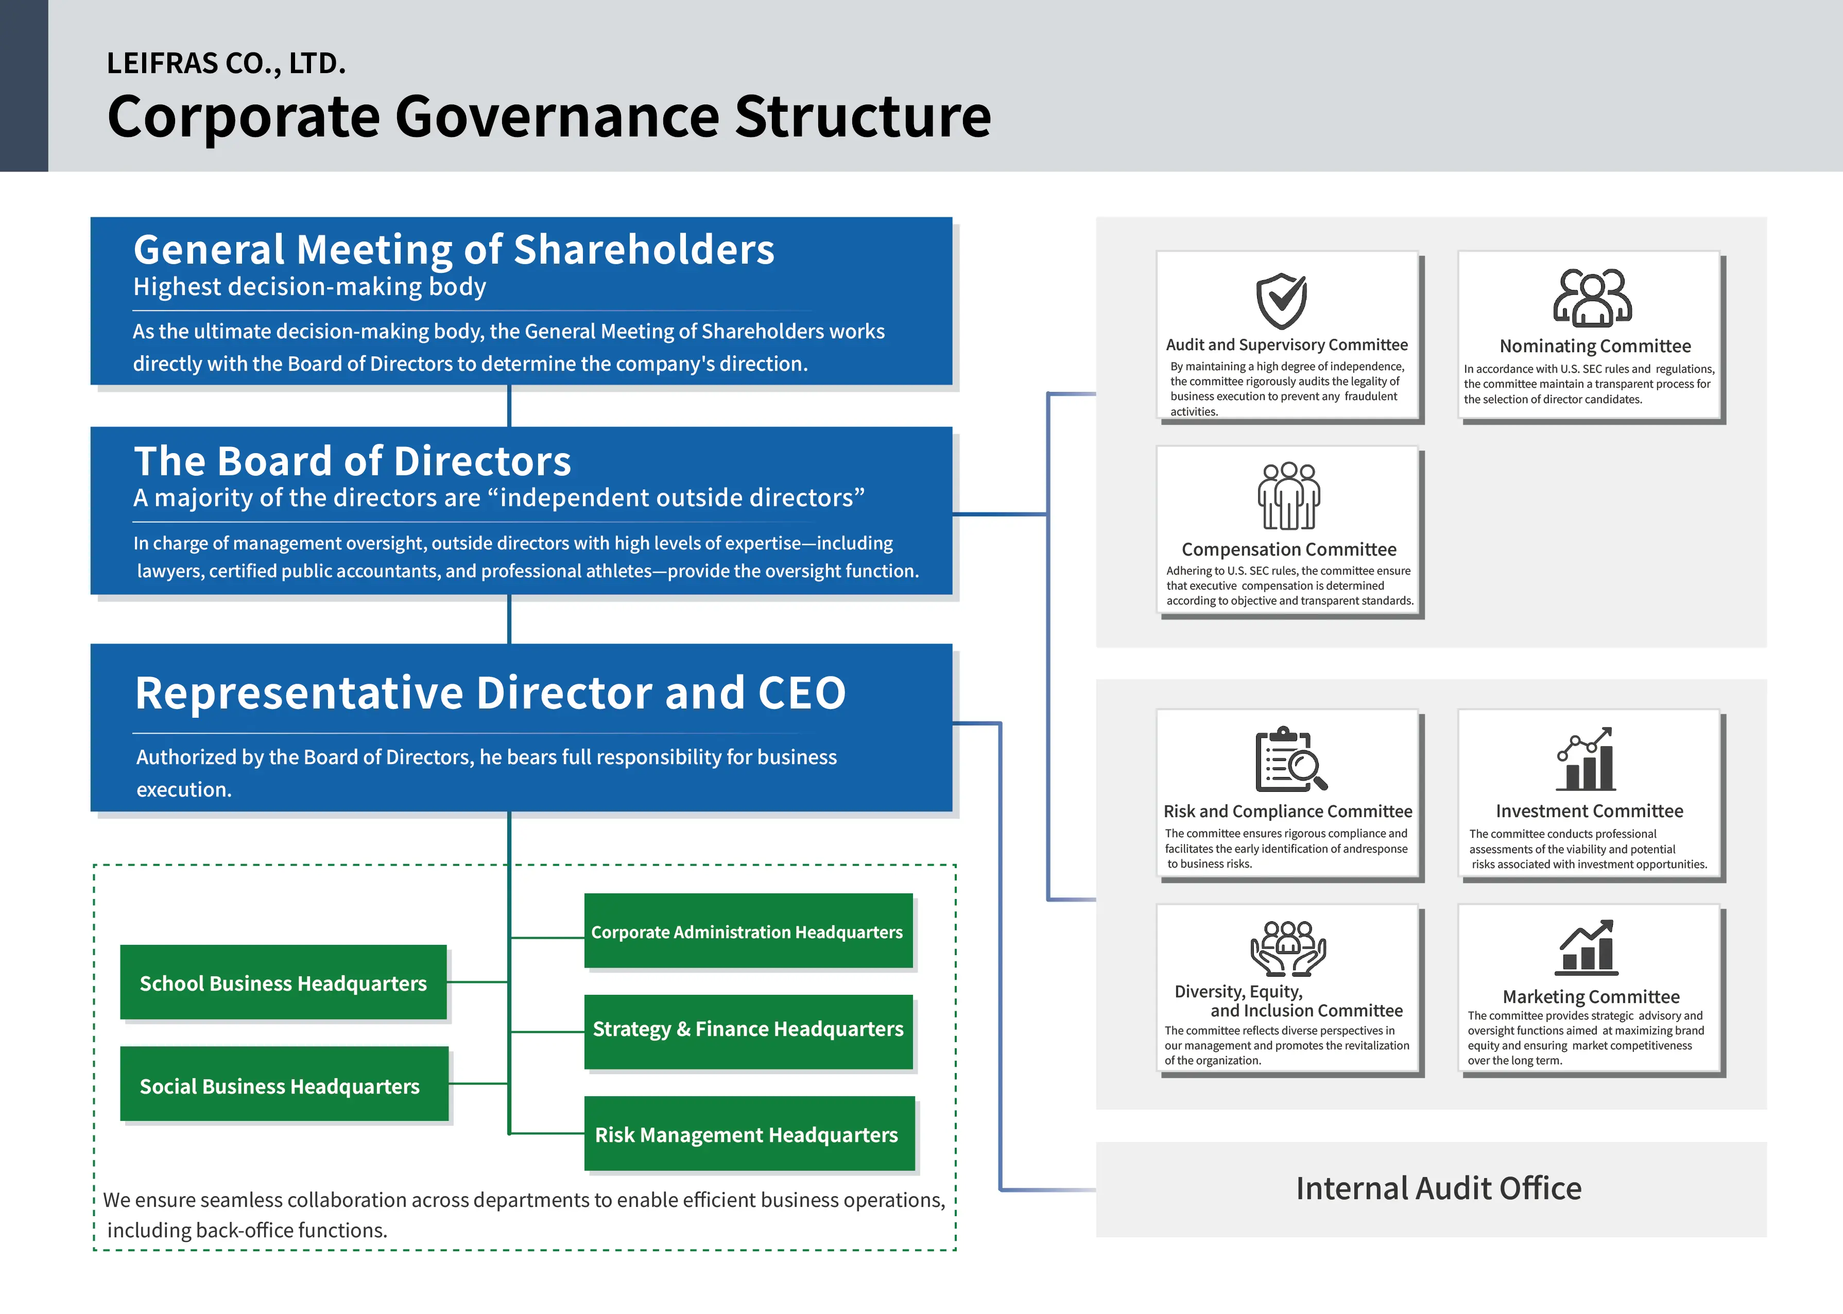Click the "LEIFRAS CO., LTD." company name
Viewport: 1843px width, 1314px height.
coord(226,63)
